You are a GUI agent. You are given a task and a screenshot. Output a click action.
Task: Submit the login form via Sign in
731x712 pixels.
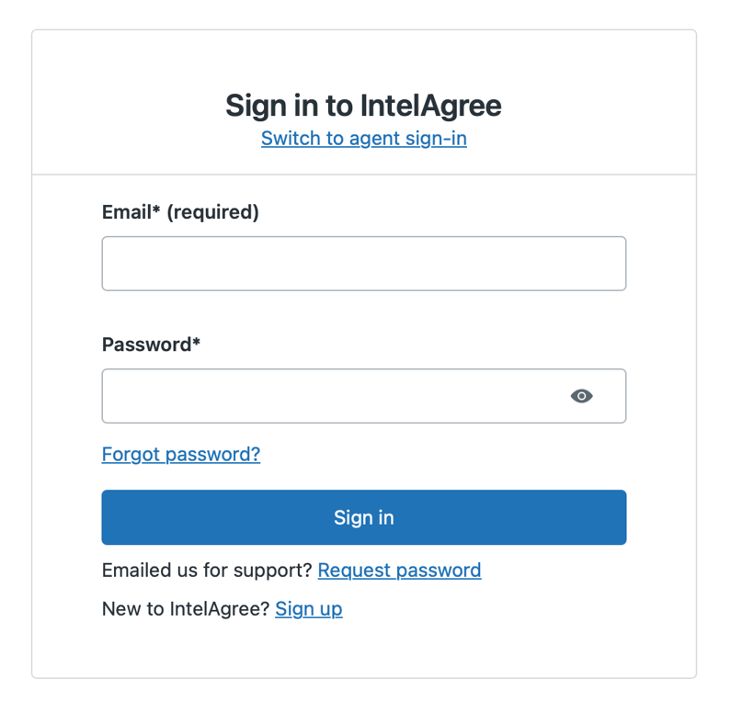363,517
